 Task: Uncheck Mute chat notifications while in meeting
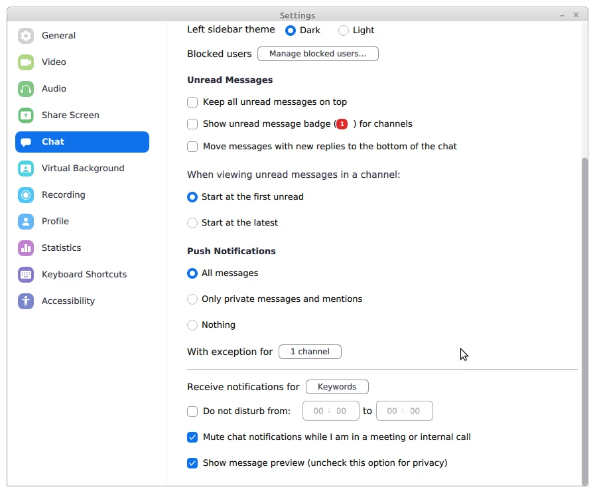click(192, 437)
